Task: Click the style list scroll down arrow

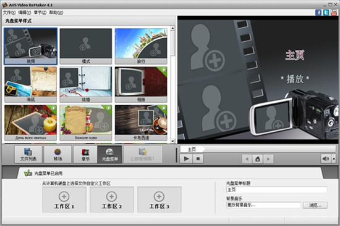Action: pos(172,141)
